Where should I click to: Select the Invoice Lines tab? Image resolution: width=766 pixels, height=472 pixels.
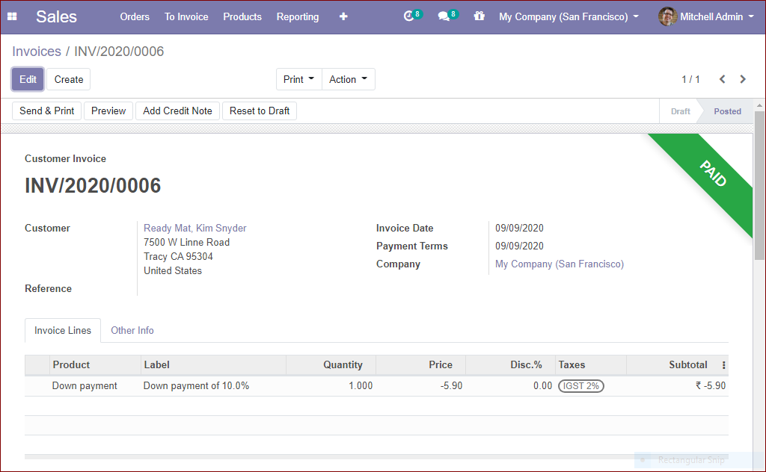pyautogui.click(x=63, y=331)
